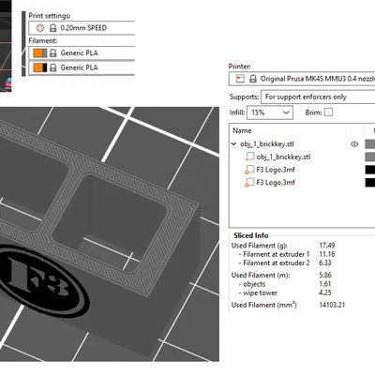Select the top-level obj_1_brickkey.stl object
This screenshot has width=375, height=375.
pyautogui.click(x=267, y=144)
